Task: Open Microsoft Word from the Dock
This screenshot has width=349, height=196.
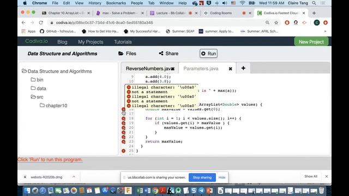Action: pos(147,191)
